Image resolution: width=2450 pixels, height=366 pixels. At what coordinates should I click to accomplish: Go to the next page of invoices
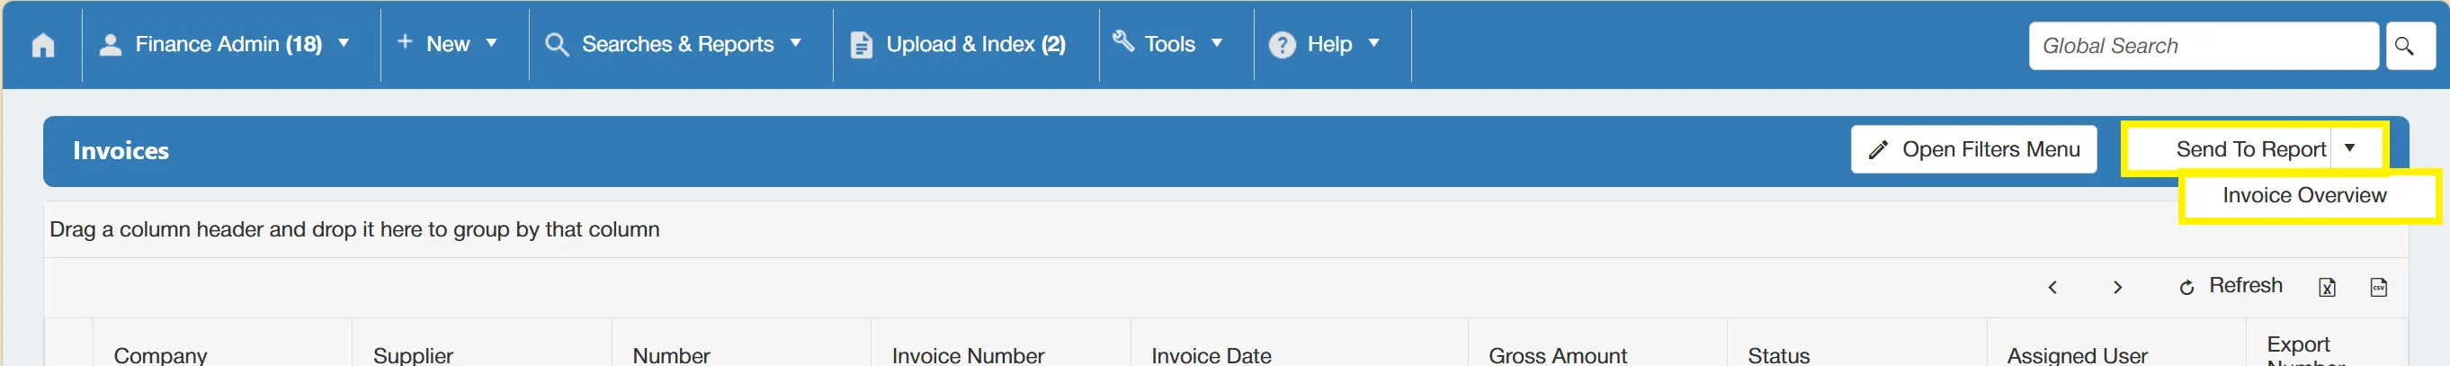[x=2117, y=287]
